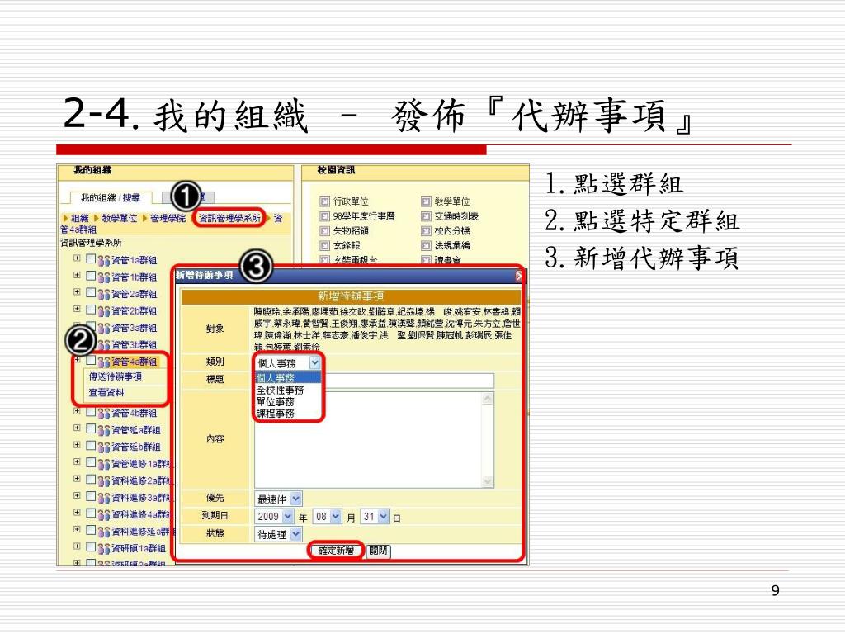Click the group icon of 資管1b群組
This screenshot has width=845, height=634.
tap(103, 277)
